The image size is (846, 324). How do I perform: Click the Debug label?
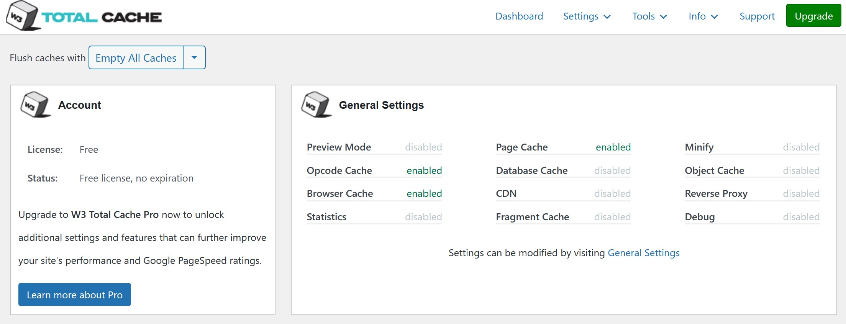[x=700, y=217]
